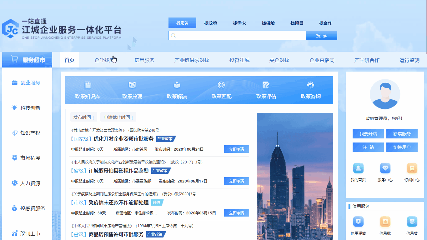This screenshot has height=240, width=427.
Task: Go to 投资江城 navigation item
Action: coord(239,60)
